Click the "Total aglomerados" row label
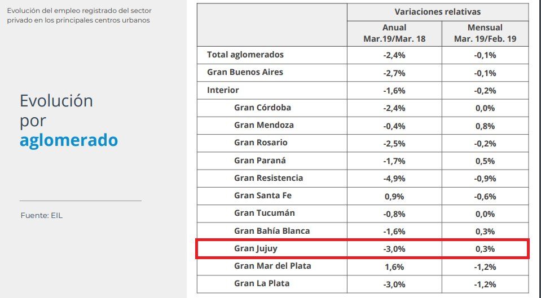 (245, 55)
